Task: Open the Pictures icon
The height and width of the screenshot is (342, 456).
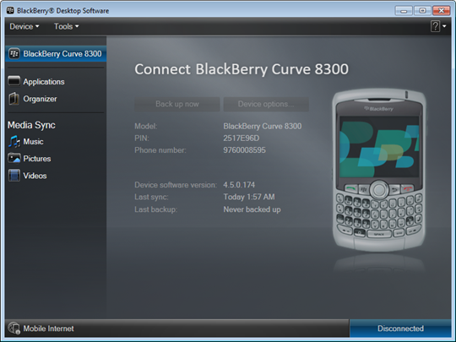Action: point(14,158)
